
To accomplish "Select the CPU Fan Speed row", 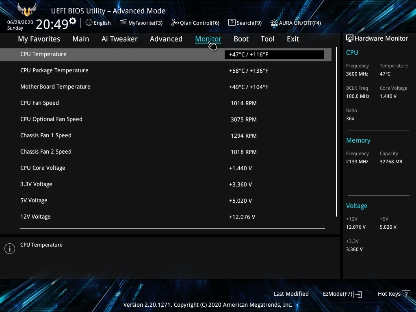I will [162, 103].
